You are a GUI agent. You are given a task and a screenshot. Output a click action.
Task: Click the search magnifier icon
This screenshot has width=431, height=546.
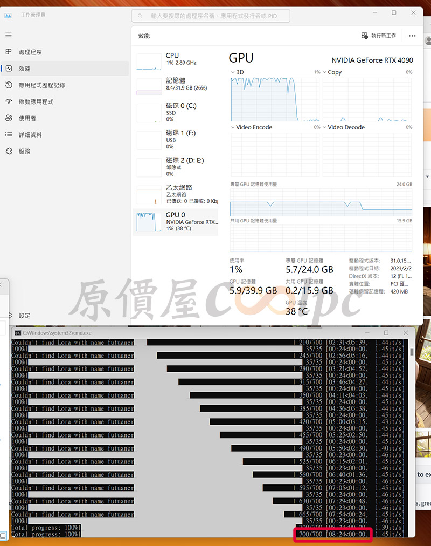pos(140,16)
